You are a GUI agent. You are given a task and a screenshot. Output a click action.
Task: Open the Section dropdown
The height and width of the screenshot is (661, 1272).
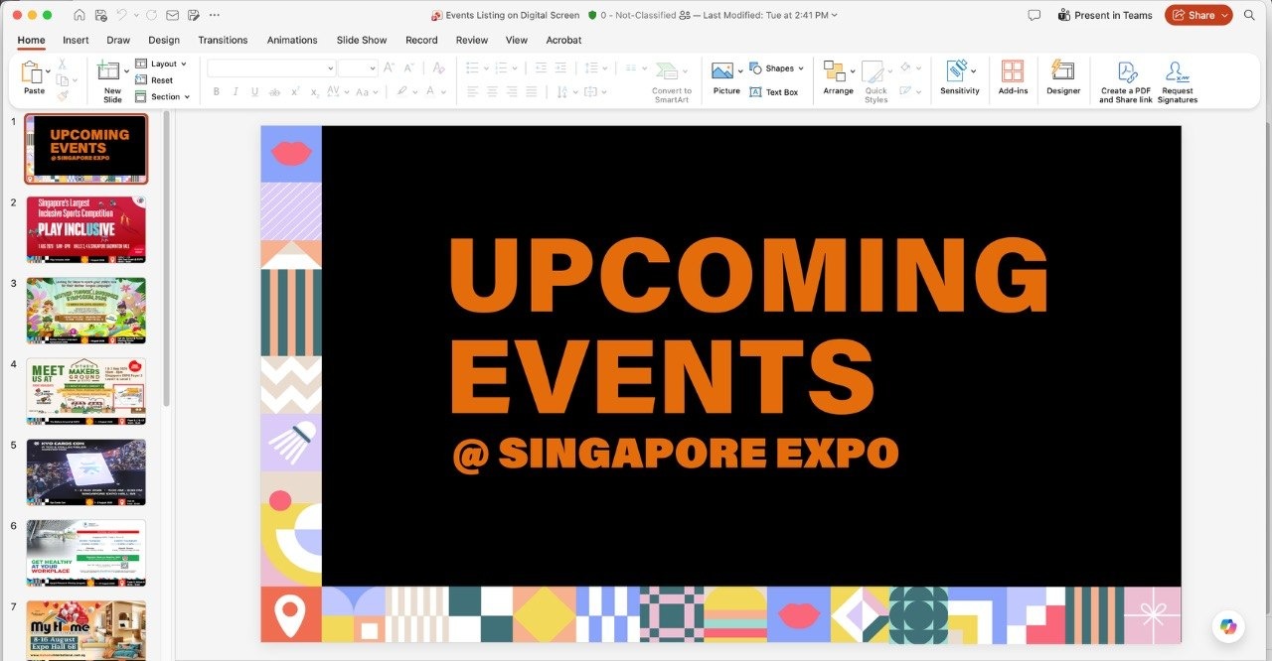pos(161,96)
